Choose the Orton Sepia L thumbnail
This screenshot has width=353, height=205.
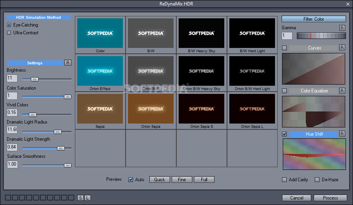click(x=252, y=109)
